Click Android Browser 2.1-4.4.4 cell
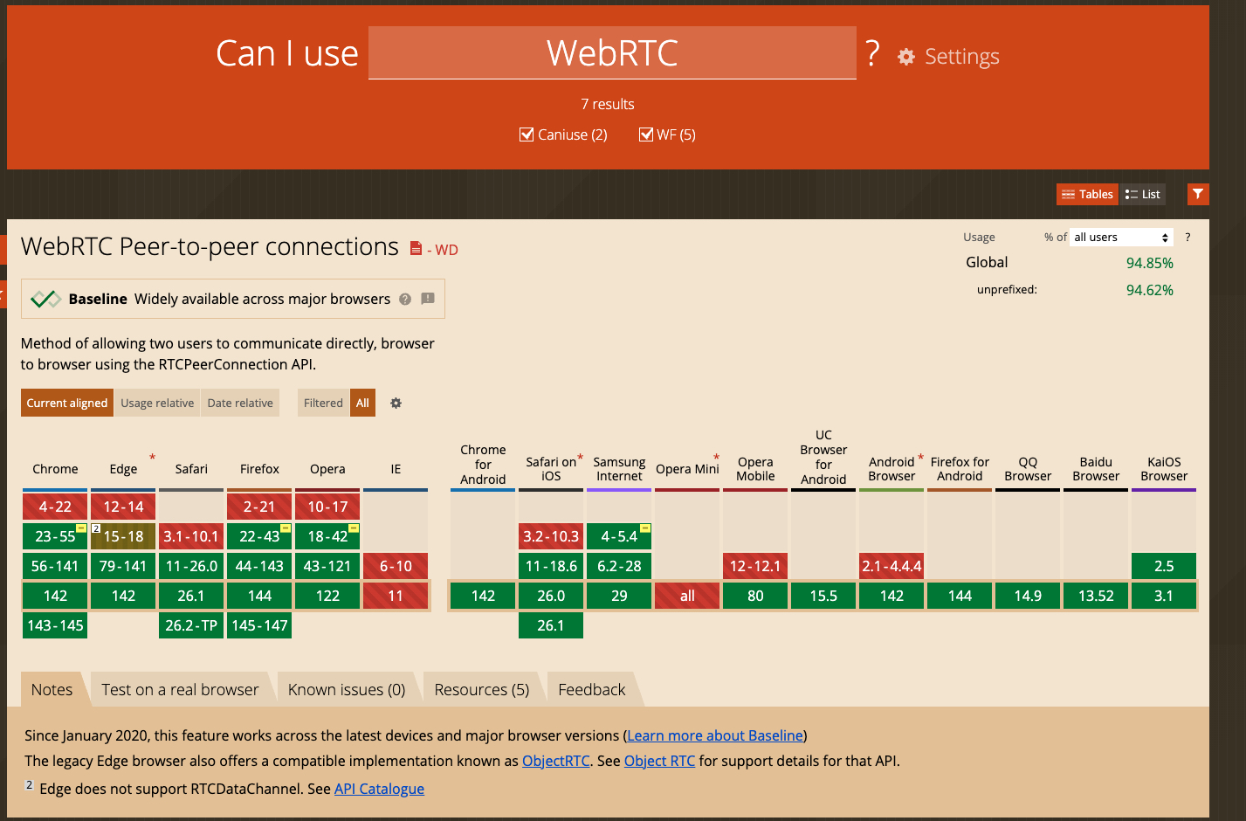 [891, 566]
